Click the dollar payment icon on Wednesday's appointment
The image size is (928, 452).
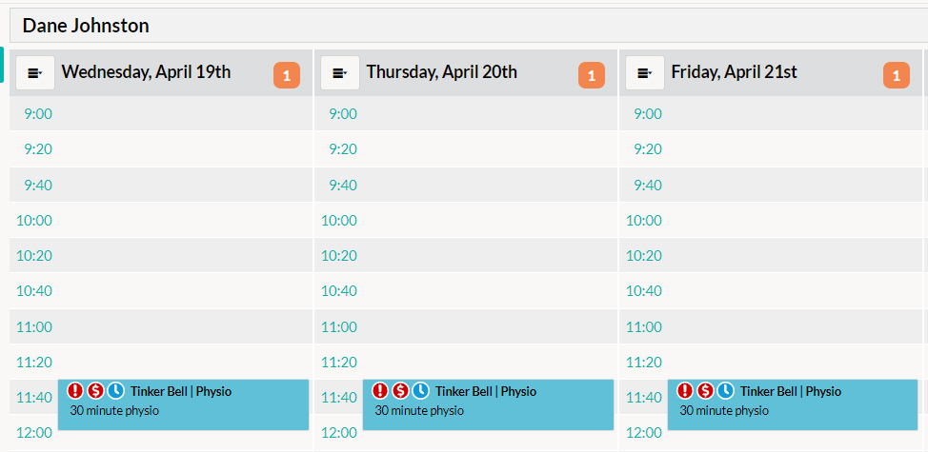(95, 390)
